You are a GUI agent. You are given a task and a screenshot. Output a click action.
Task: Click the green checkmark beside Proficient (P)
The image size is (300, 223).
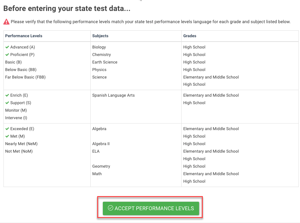point(7,55)
